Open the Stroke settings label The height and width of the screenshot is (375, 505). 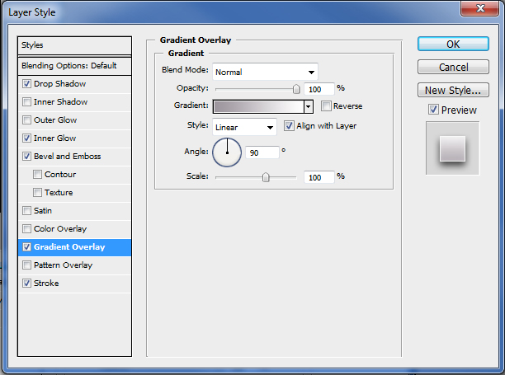[x=46, y=284]
